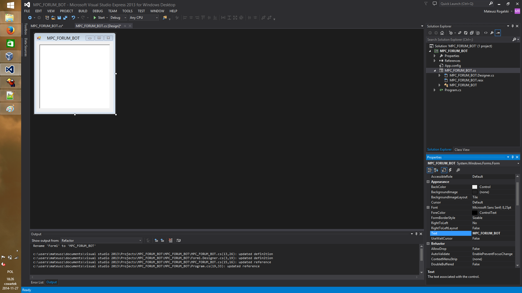Click the BackgroundImage preview swatch
The height and width of the screenshot is (293, 522).
475,192
